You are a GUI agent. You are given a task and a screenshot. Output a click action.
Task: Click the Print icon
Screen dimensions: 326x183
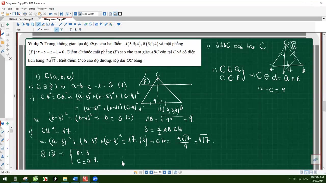pyautogui.click(x=25, y=14)
